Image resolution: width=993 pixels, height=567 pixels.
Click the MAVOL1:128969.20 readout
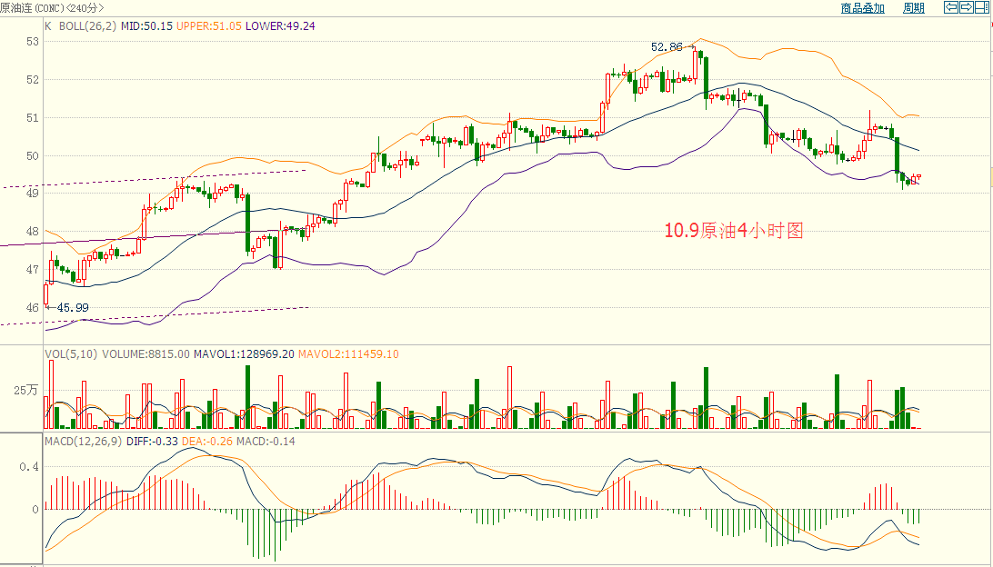click(x=244, y=353)
